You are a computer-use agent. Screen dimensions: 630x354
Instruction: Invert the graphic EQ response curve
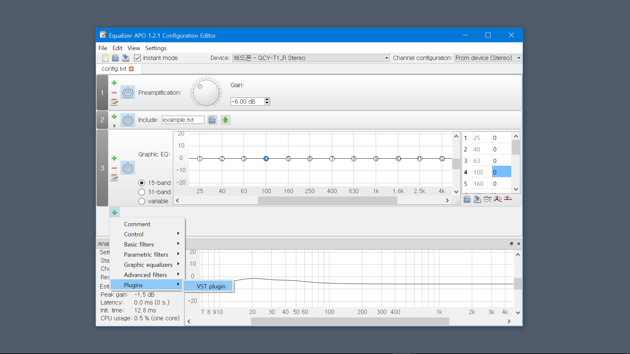coord(488,199)
